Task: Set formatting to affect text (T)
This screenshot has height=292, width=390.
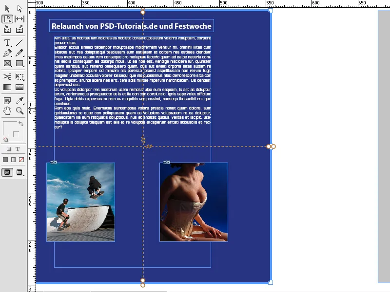Action: (18, 149)
